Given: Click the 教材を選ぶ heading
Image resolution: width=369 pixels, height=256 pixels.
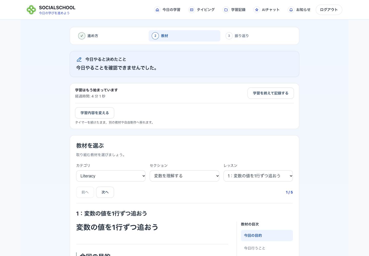Looking at the screenshot, I should click(90, 146).
